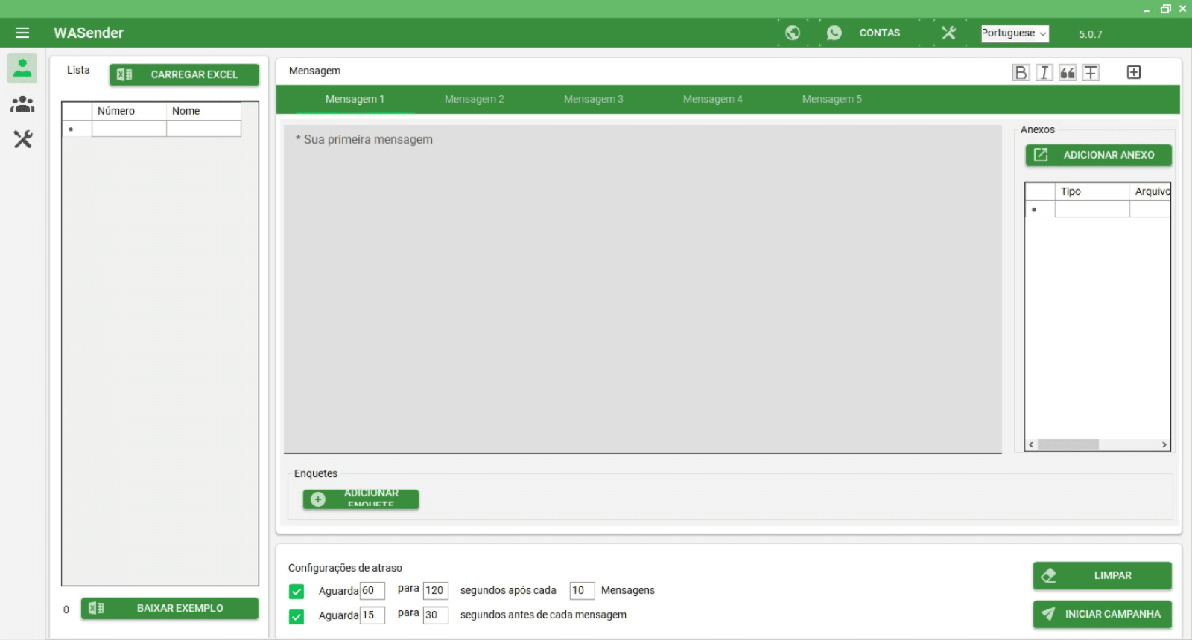Open the hamburger menu
The width and height of the screenshot is (1192, 640).
(22, 33)
